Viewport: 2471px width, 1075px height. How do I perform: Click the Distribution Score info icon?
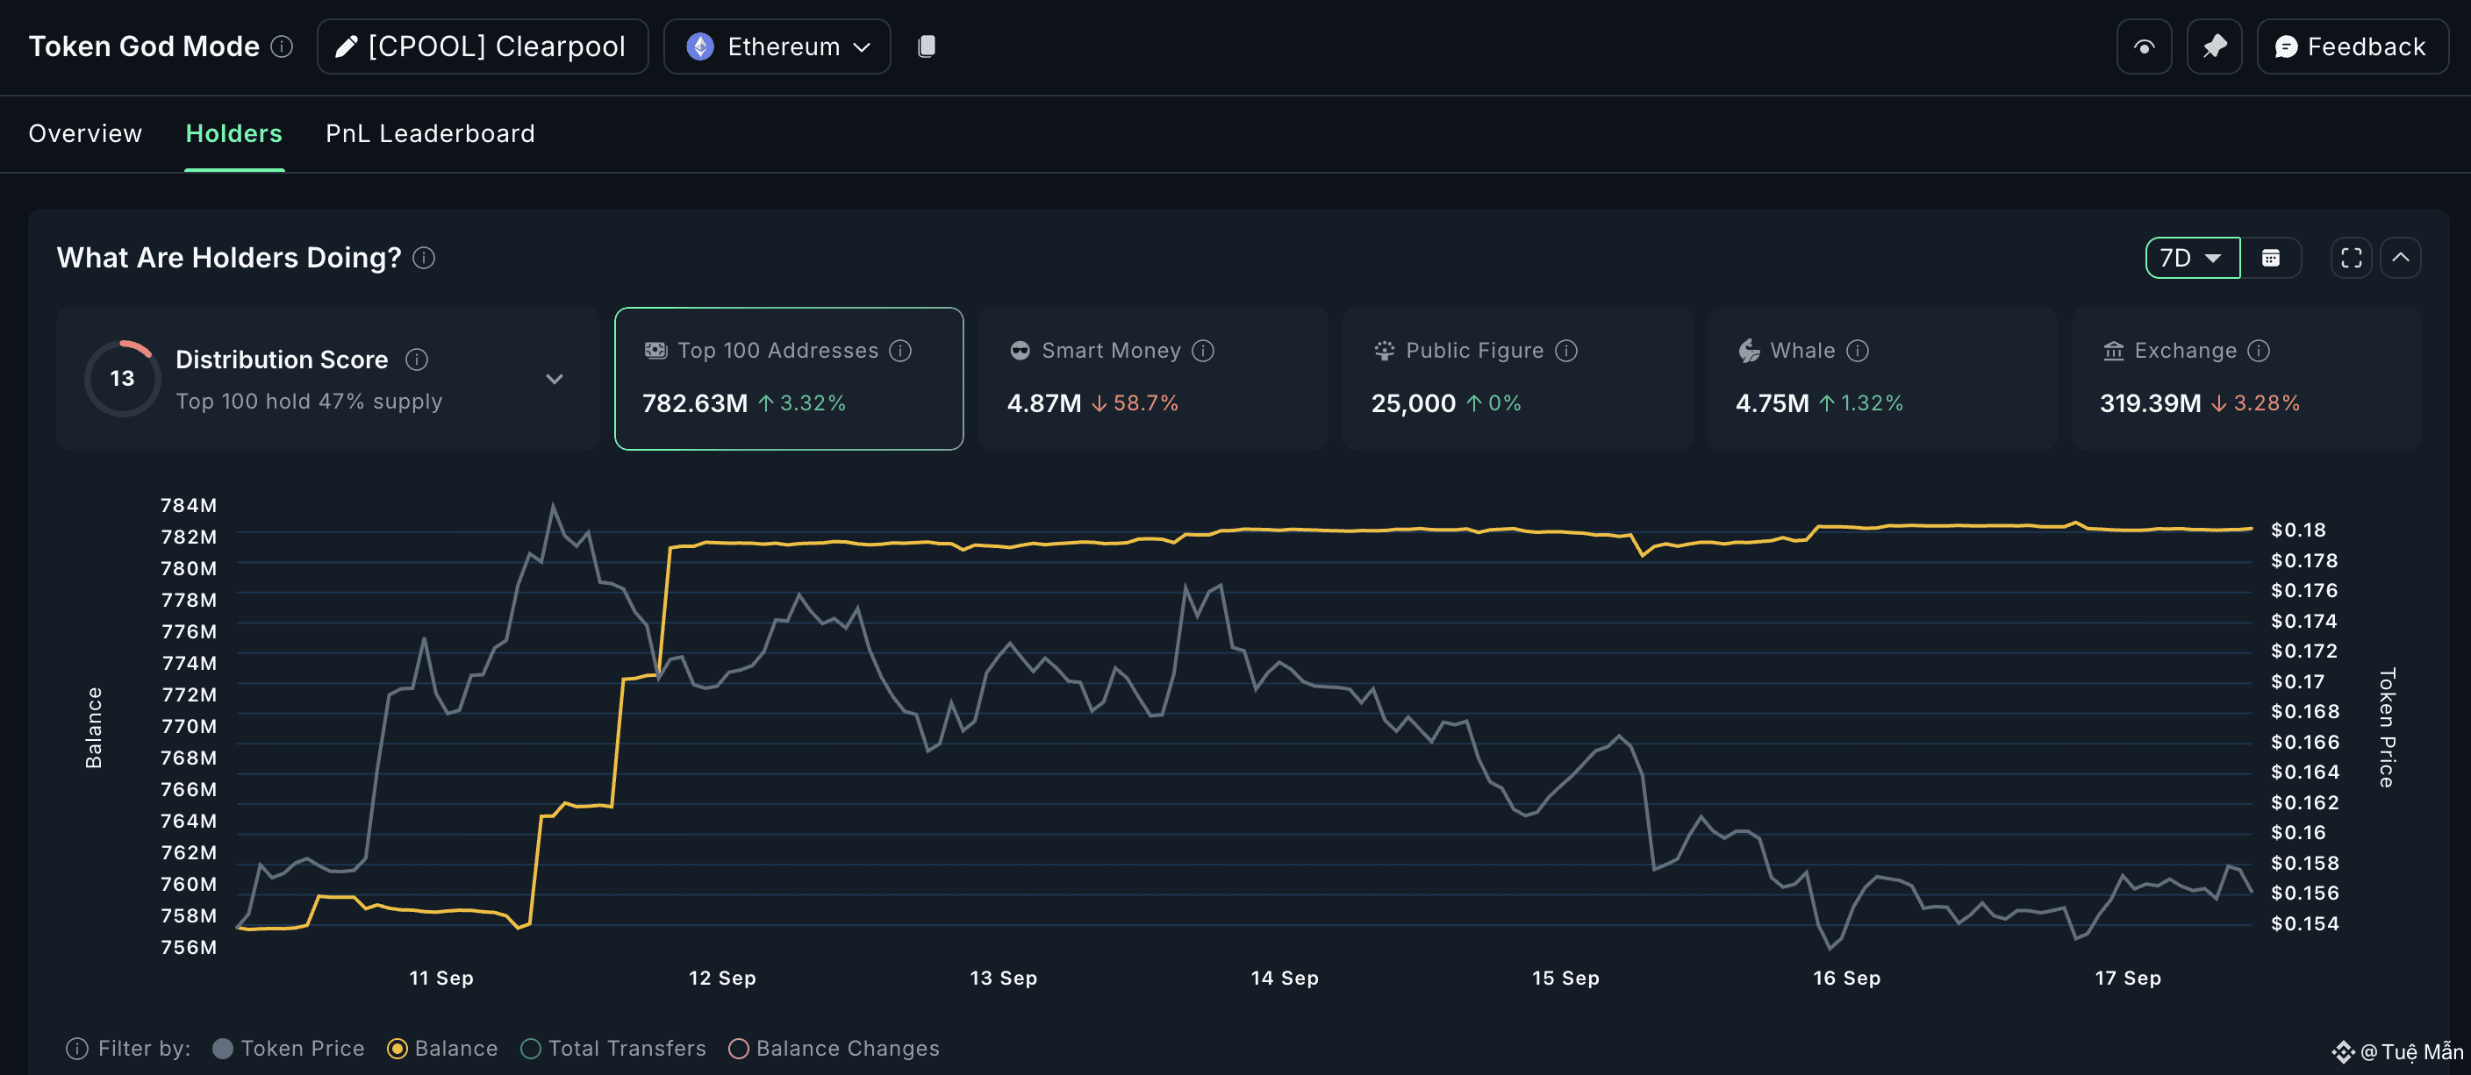[416, 360]
